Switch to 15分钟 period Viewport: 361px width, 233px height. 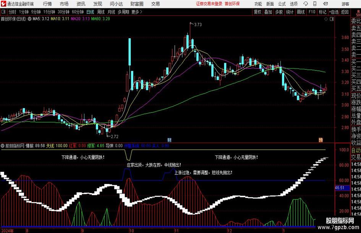pos(49,12)
